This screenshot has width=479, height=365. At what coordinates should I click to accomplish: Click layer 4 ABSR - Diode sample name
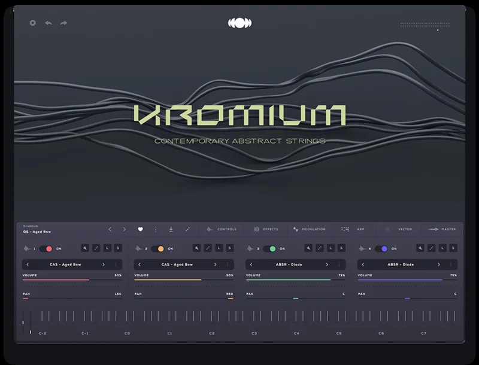[x=401, y=264]
